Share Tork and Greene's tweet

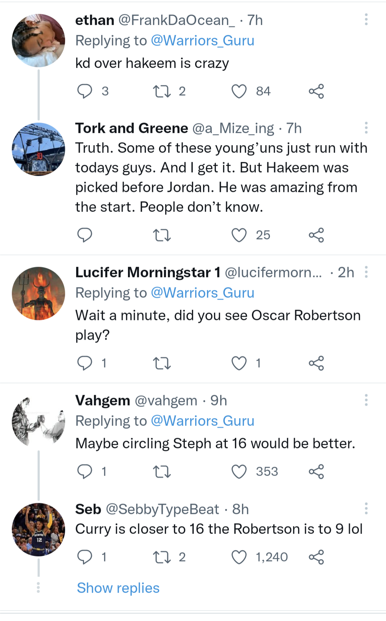[x=316, y=235]
